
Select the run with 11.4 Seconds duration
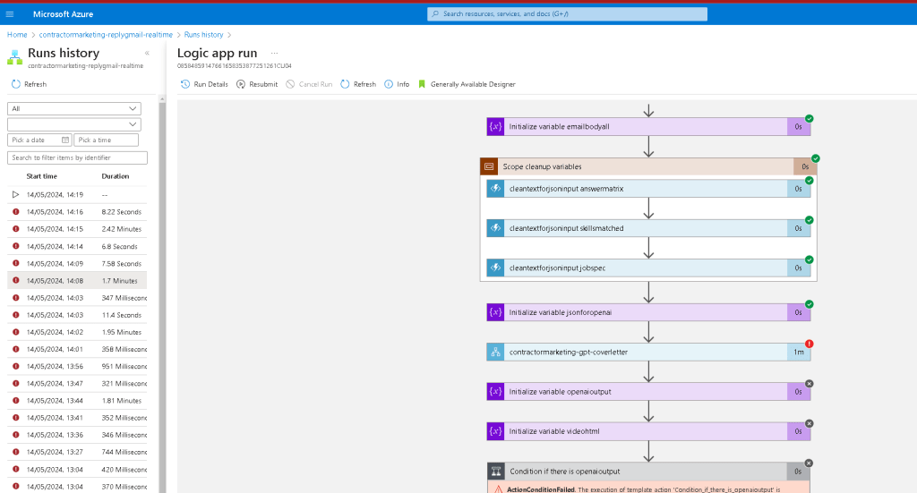(77, 315)
